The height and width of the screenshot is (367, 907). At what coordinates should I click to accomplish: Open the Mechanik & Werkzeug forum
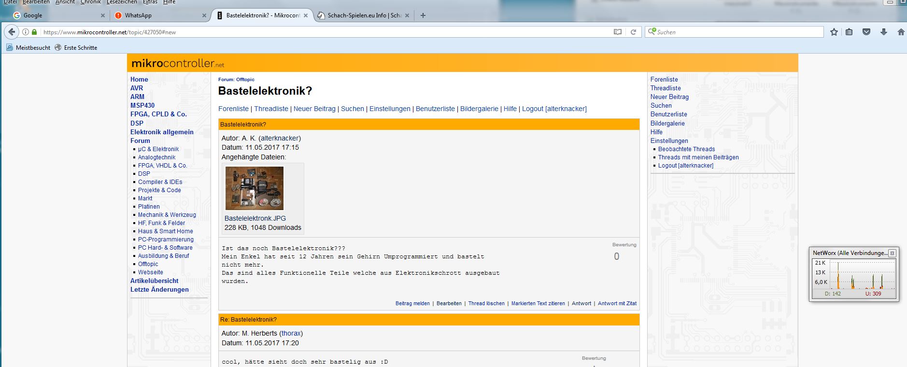167,215
